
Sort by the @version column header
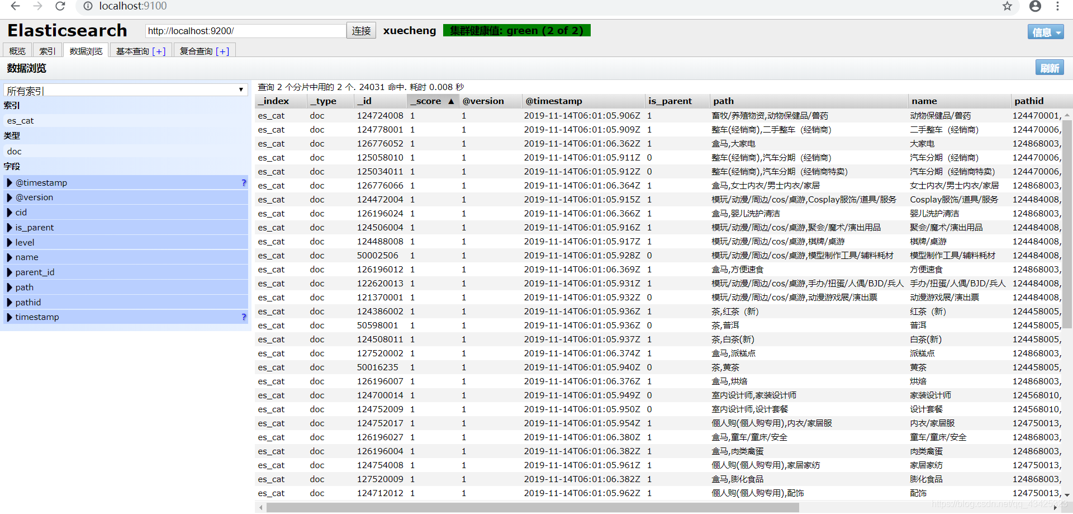(x=490, y=101)
